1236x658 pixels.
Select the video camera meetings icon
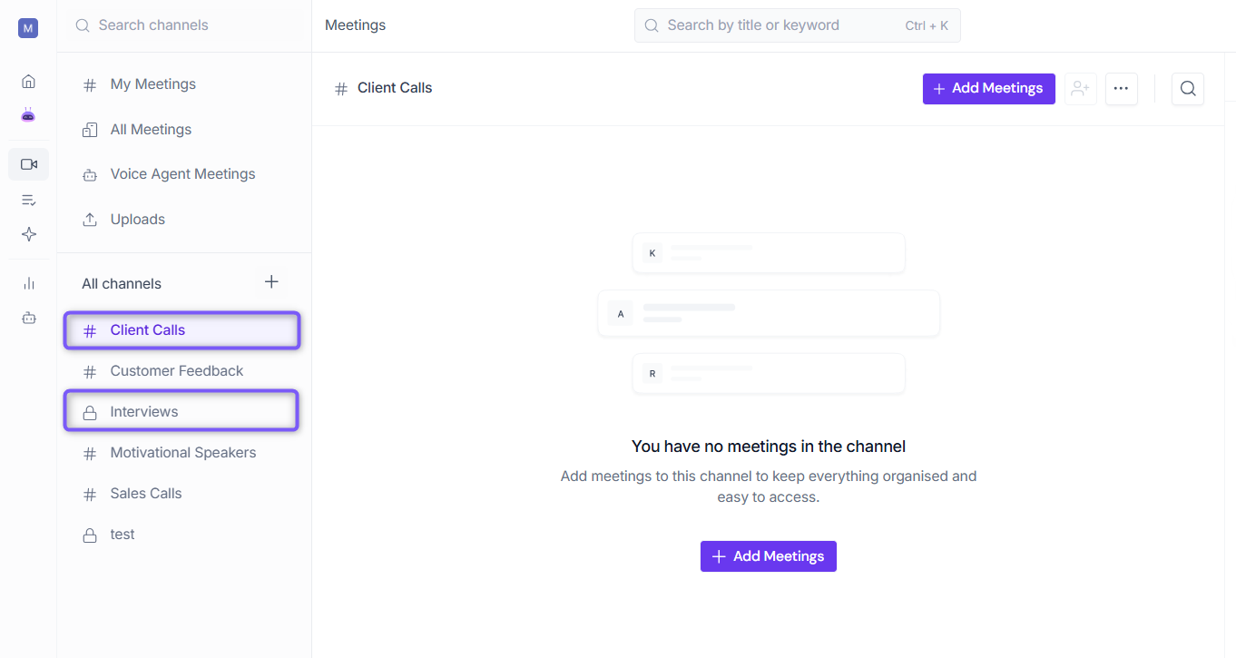coord(29,164)
